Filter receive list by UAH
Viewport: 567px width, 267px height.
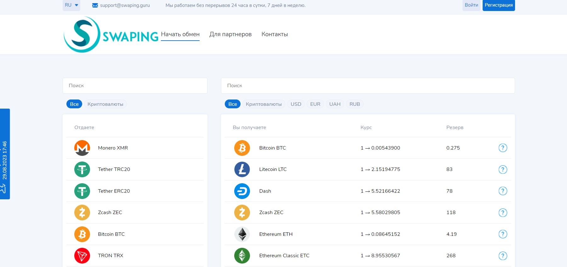point(335,104)
